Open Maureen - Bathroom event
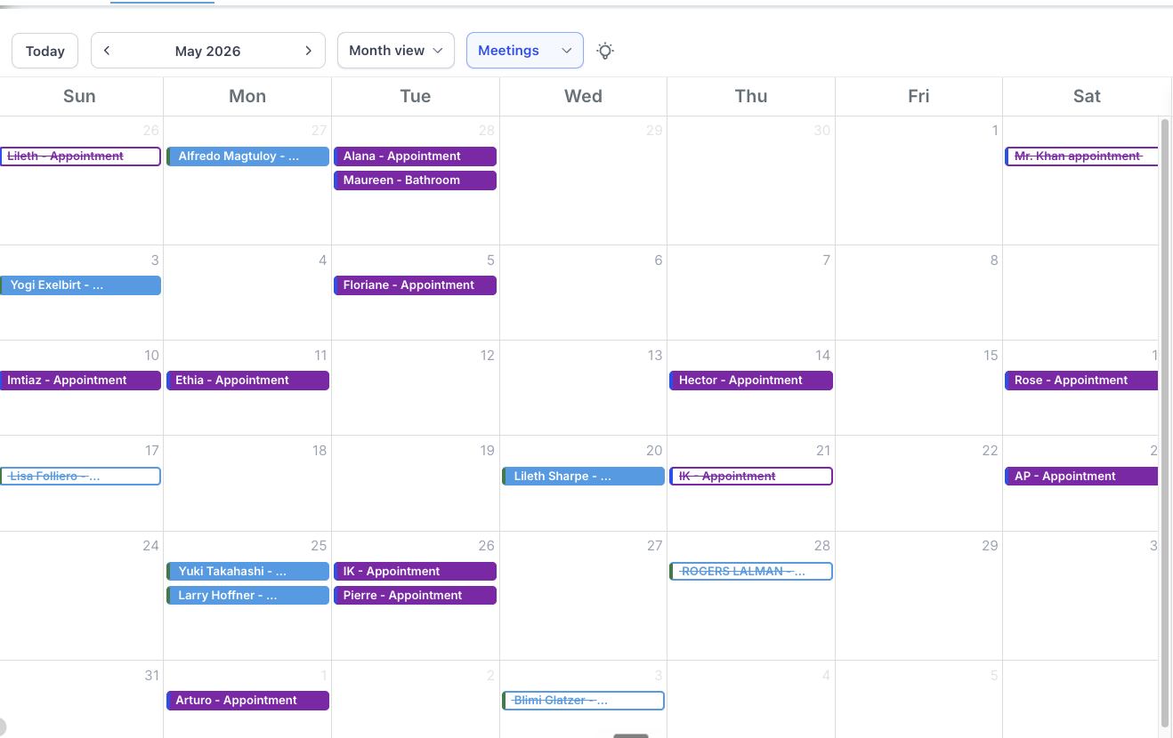1173x738 pixels. tap(415, 180)
